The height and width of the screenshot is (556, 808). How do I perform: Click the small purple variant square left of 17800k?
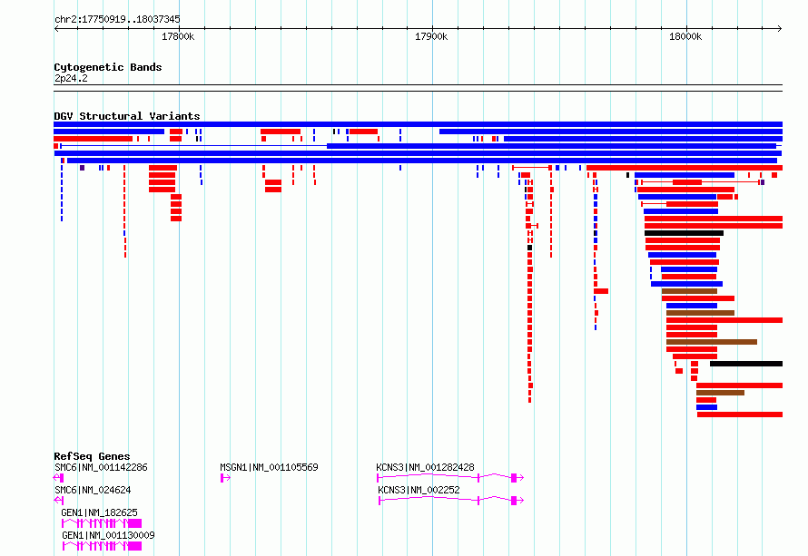pyautogui.click(x=82, y=168)
